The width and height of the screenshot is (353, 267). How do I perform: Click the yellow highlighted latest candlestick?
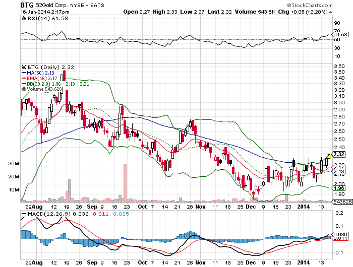tap(329, 156)
